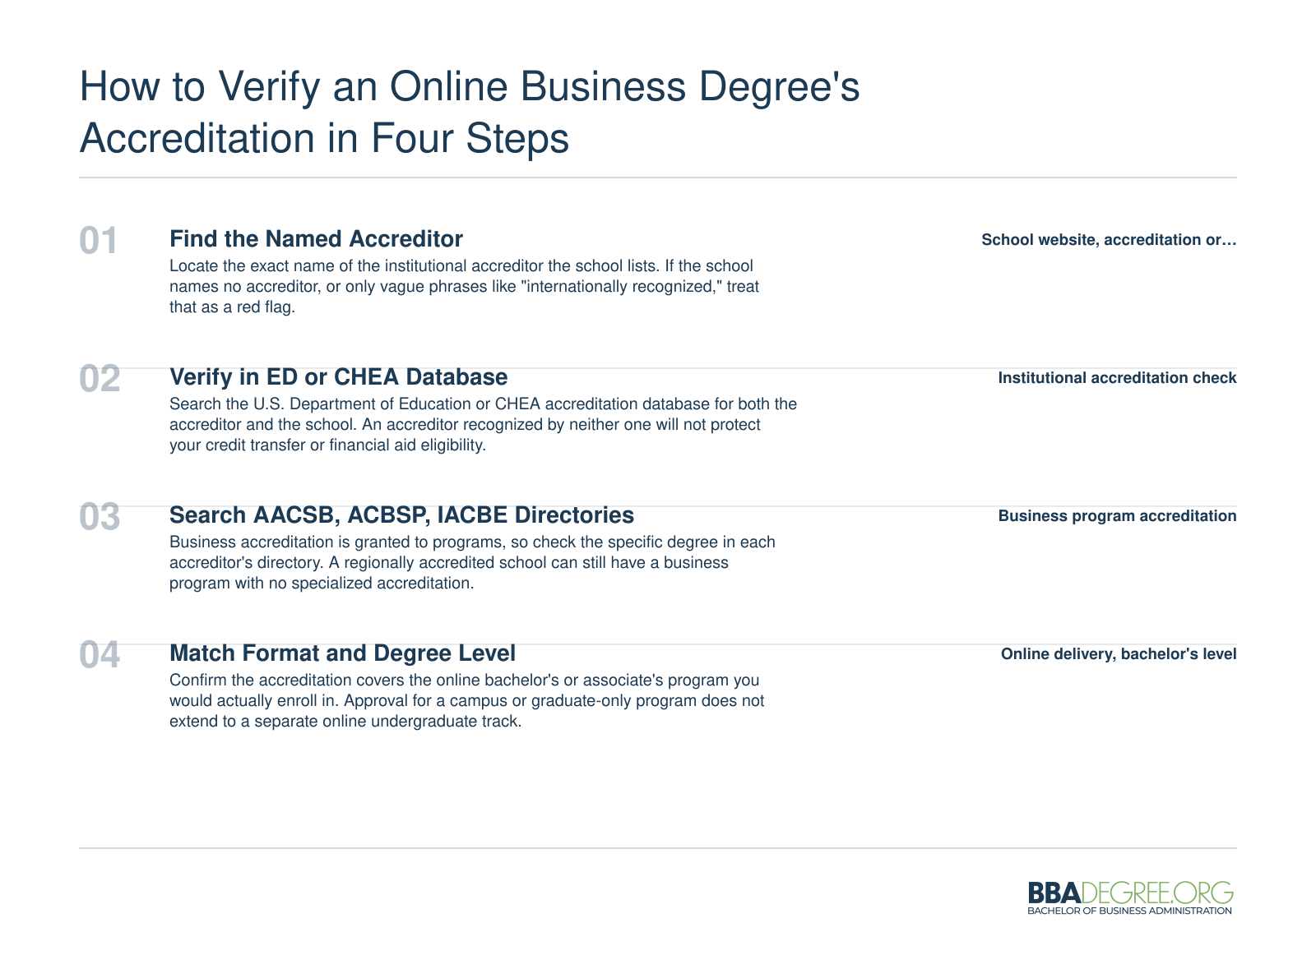Click the "Match Format and Degree Level" heading
1316x955 pixels.
click(342, 653)
